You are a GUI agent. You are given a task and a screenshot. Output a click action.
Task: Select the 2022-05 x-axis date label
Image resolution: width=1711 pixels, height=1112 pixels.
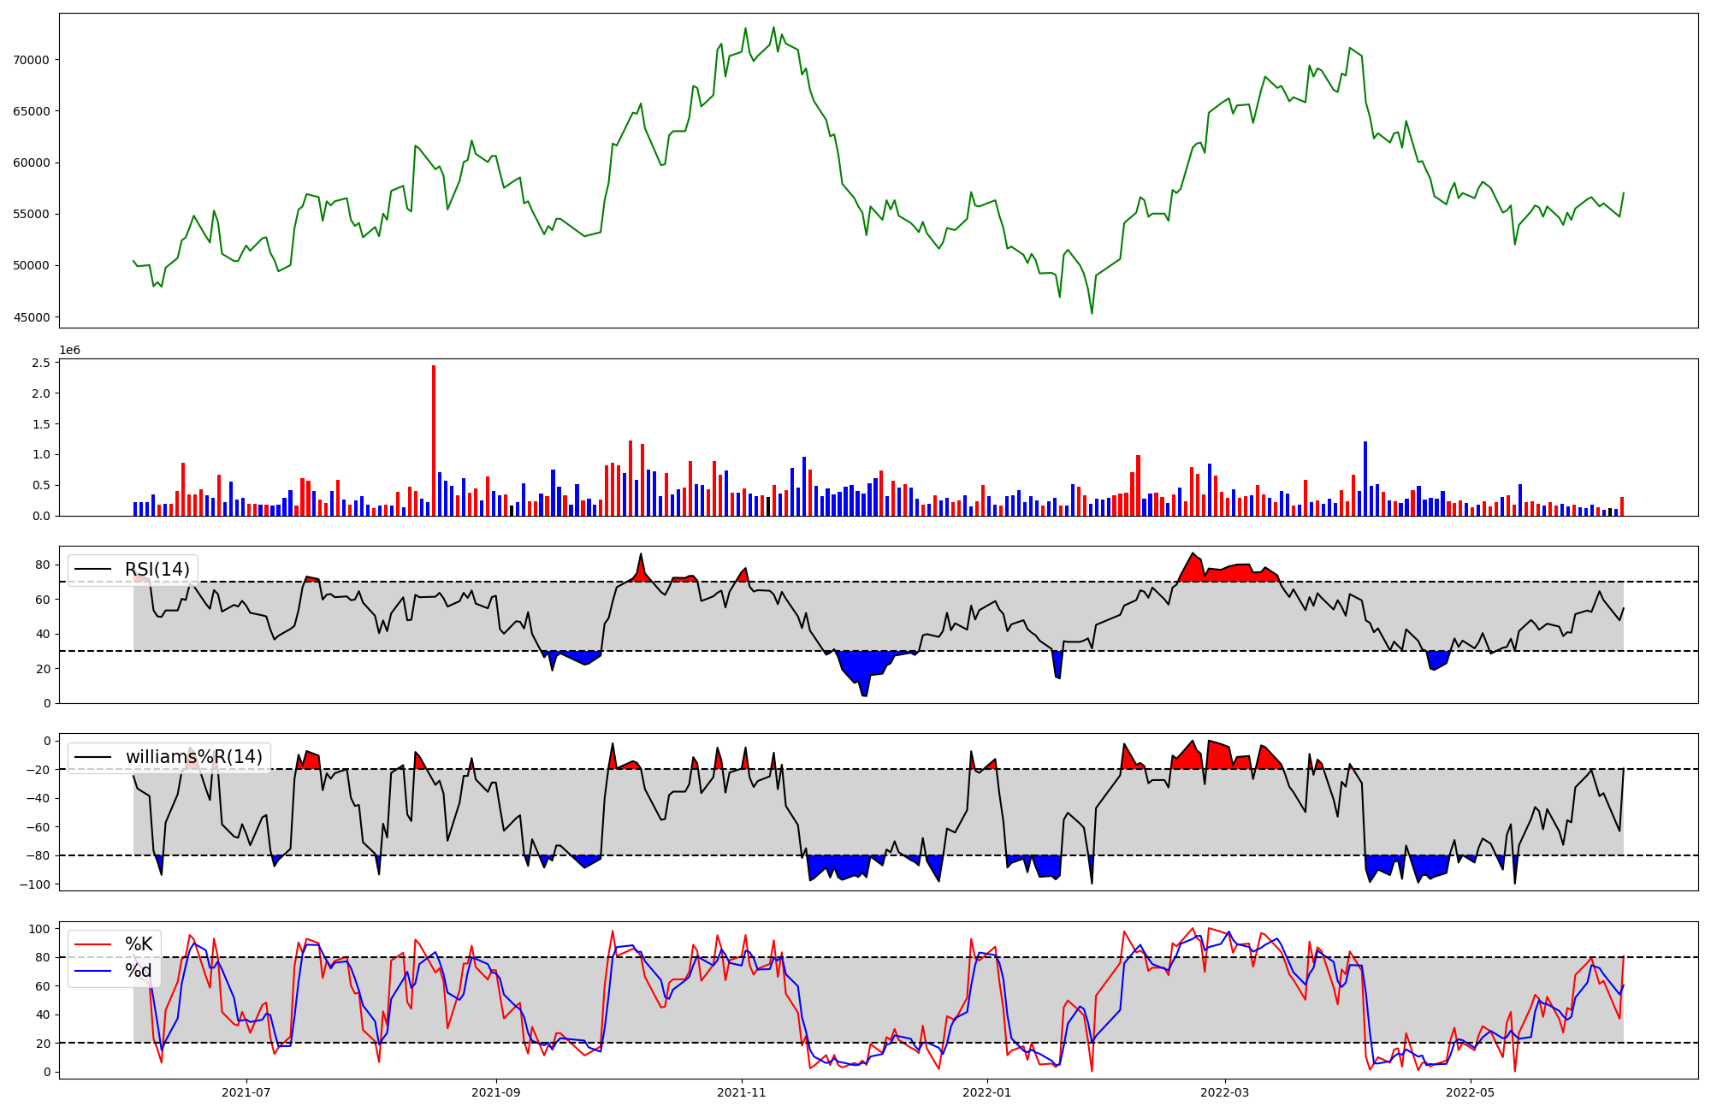[1471, 1092]
